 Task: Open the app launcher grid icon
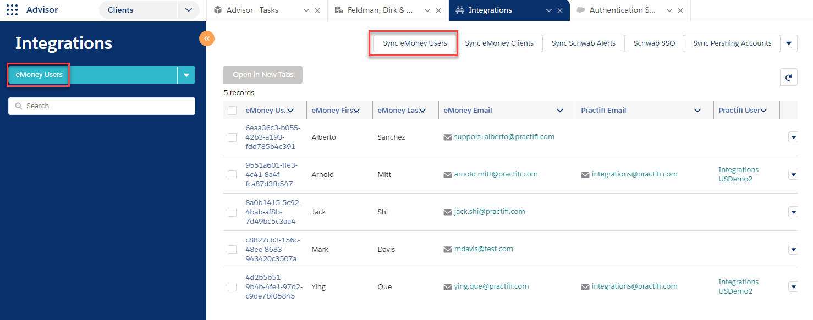[12, 10]
